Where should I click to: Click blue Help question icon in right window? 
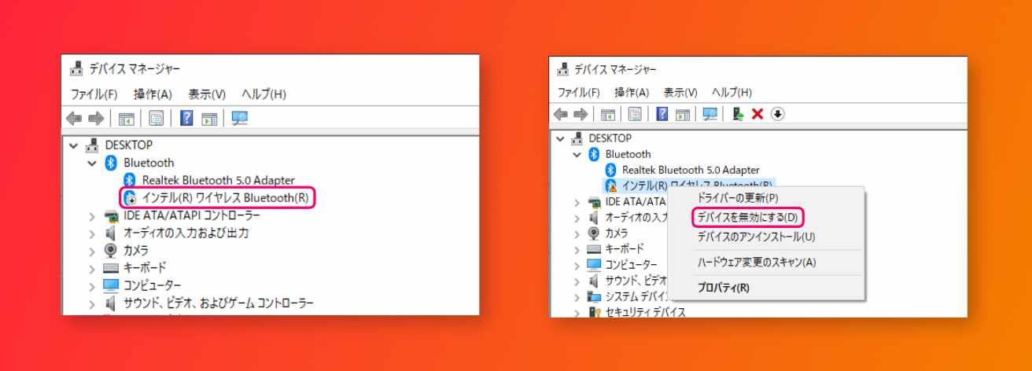662,115
